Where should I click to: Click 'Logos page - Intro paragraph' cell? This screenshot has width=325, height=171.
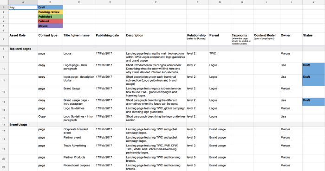tap(79, 69)
